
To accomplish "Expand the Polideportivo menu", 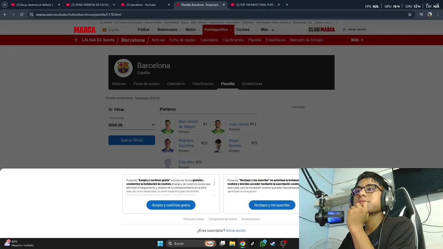I will point(218,30).
